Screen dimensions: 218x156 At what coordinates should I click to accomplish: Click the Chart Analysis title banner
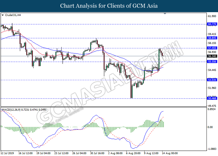click(x=109, y=6)
